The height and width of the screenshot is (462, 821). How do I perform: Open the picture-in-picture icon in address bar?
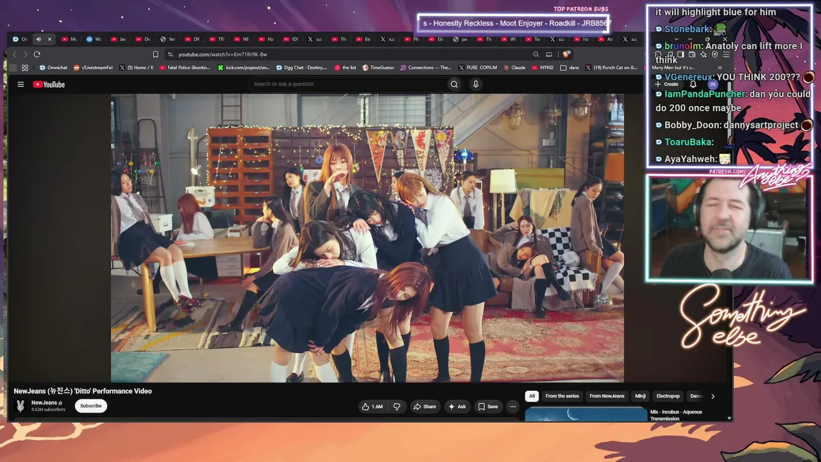[549, 55]
